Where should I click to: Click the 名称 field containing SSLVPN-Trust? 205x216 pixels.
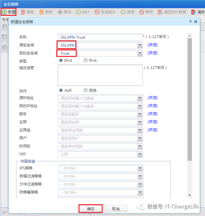click(x=100, y=37)
